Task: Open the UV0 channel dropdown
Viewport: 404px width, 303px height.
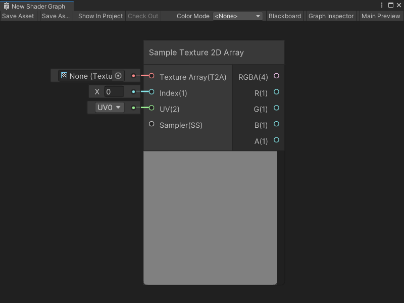Action: click(109, 107)
